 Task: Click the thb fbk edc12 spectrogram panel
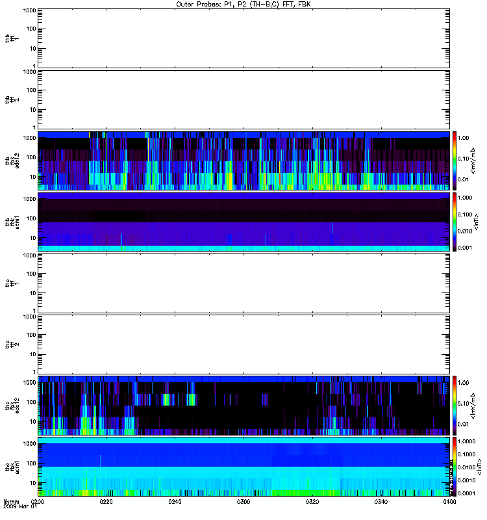[x=243, y=161]
